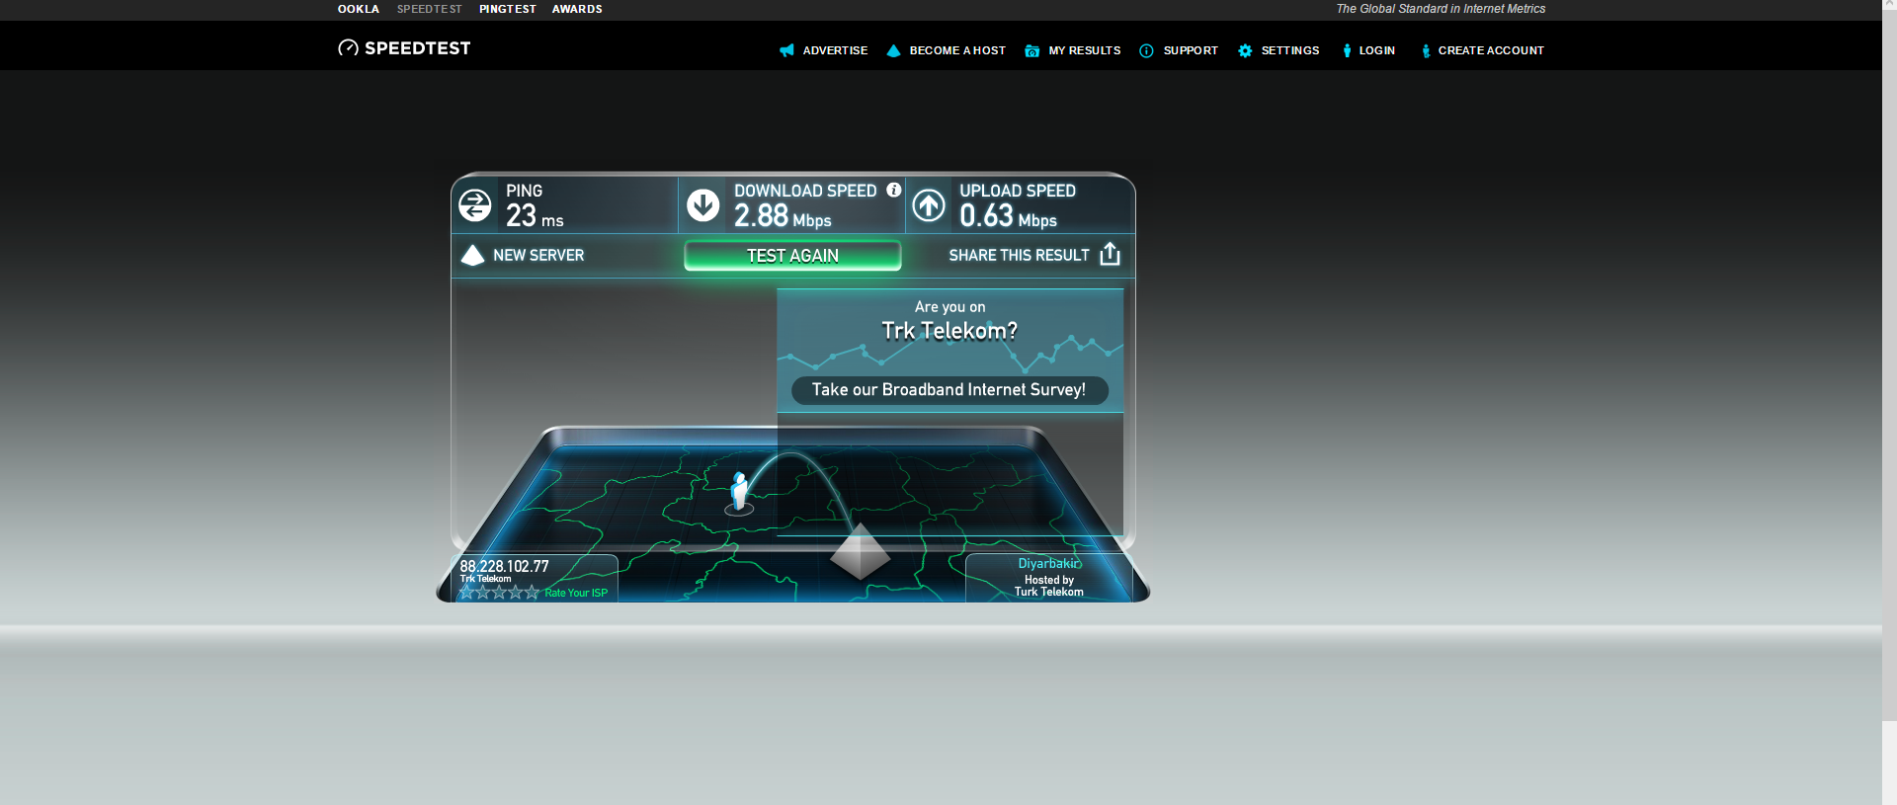Click the My Results folder icon

click(x=1031, y=50)
